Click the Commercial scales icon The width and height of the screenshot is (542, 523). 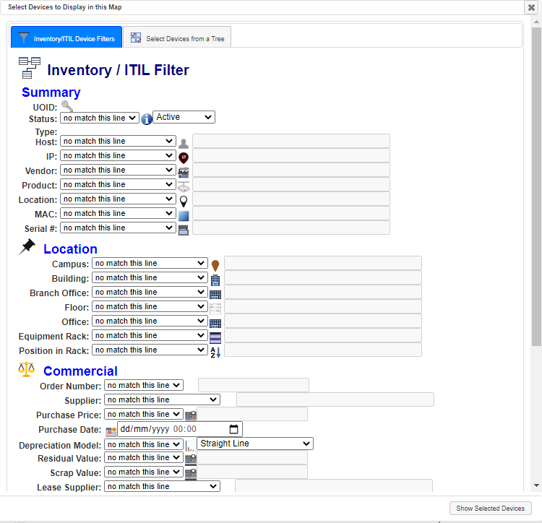(x=26, y=369)
